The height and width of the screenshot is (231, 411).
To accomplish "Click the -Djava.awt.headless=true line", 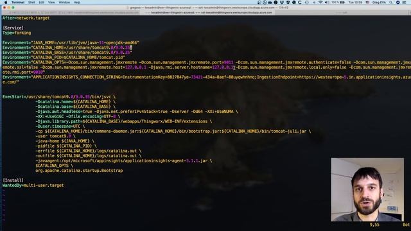I will 137,112.
